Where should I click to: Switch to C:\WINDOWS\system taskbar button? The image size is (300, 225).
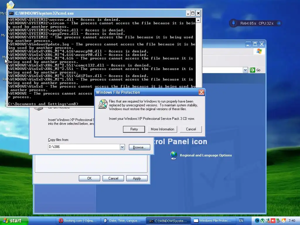(168, 221)
